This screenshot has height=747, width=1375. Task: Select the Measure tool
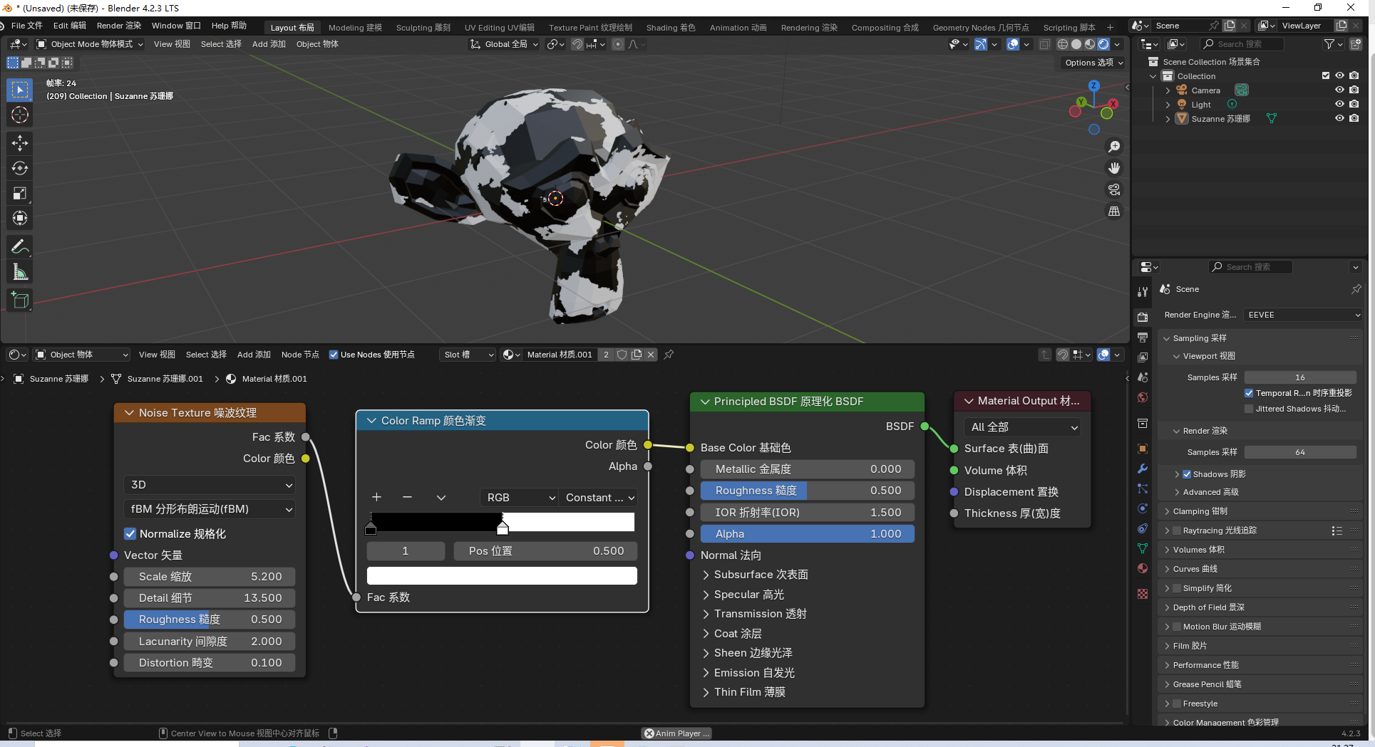click(x=20, y=272)
